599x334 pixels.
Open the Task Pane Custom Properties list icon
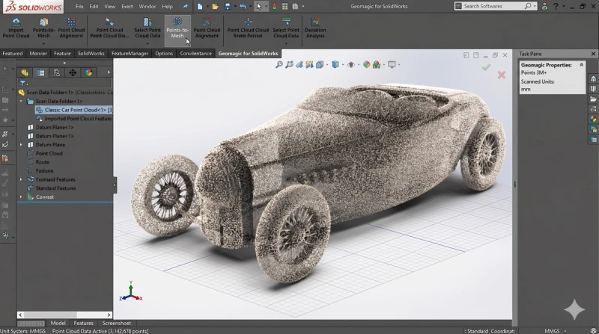point(593,140)
